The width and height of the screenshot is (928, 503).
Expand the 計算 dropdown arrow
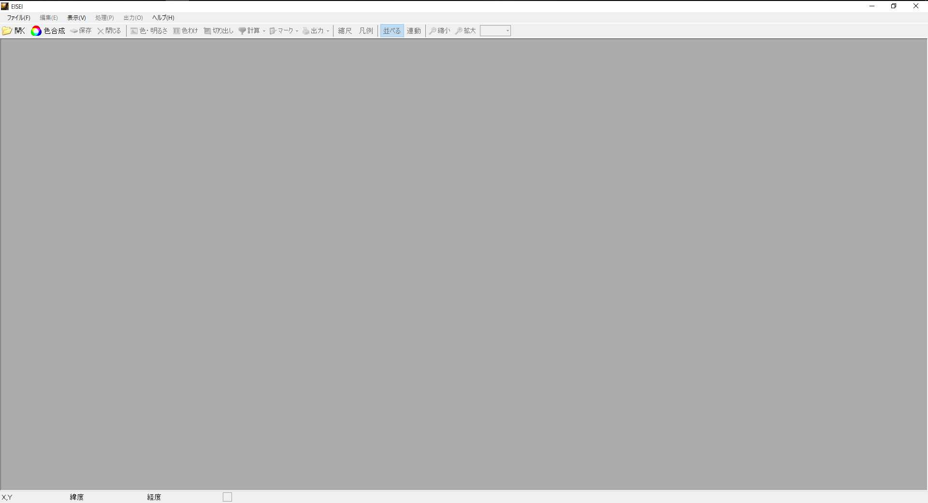[x=264, y=31]
